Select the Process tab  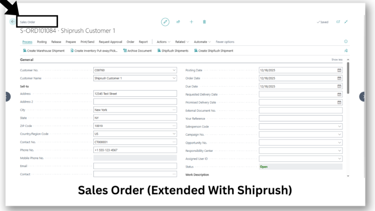[27, 42]
